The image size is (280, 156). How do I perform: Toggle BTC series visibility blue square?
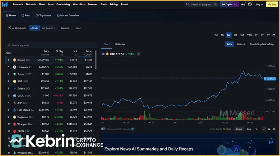point(103,54)
